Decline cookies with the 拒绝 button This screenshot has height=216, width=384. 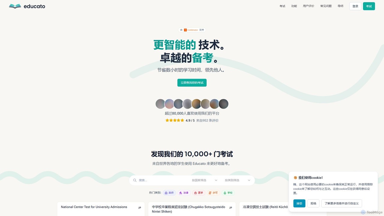click(313, 203)
